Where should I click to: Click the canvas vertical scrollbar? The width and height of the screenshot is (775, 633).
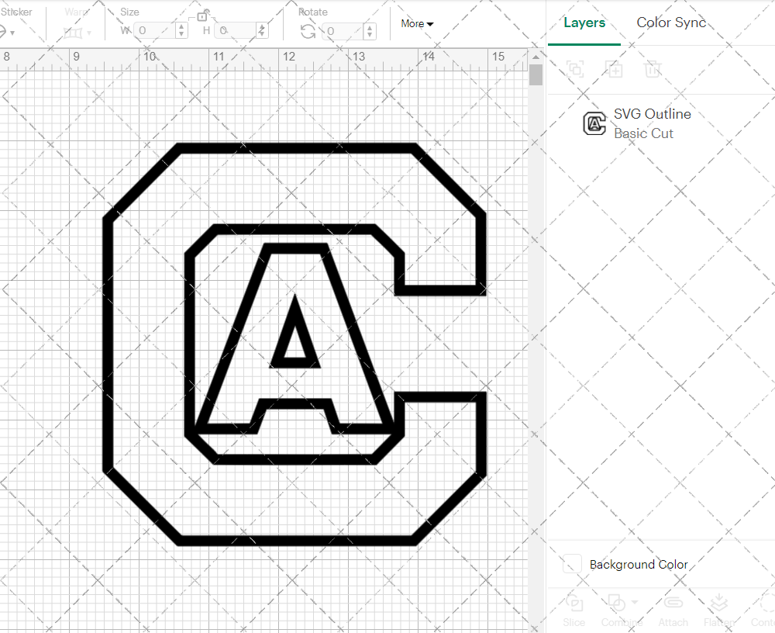pos(536,74)
